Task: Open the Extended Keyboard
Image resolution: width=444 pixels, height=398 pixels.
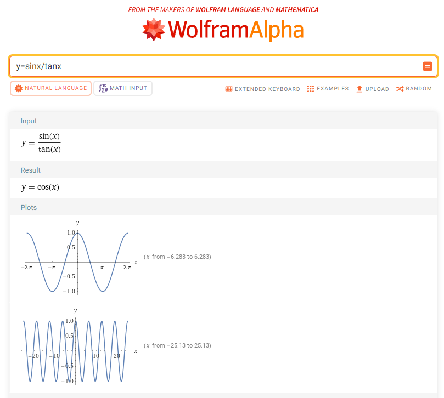Action: 263,89
